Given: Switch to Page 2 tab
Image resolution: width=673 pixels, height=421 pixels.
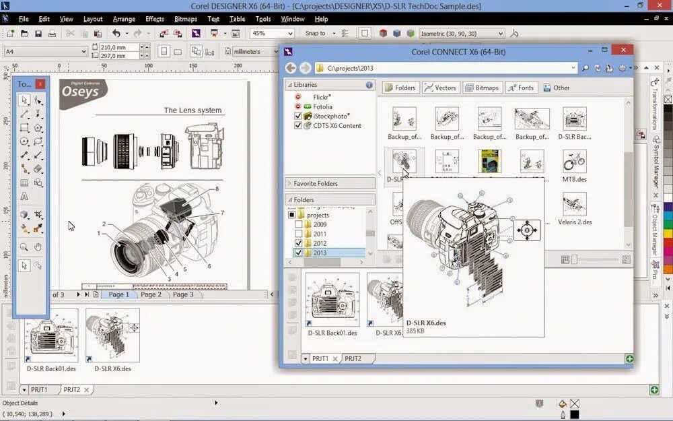Looking at the screenshot, I should click(x=151, y=295).
